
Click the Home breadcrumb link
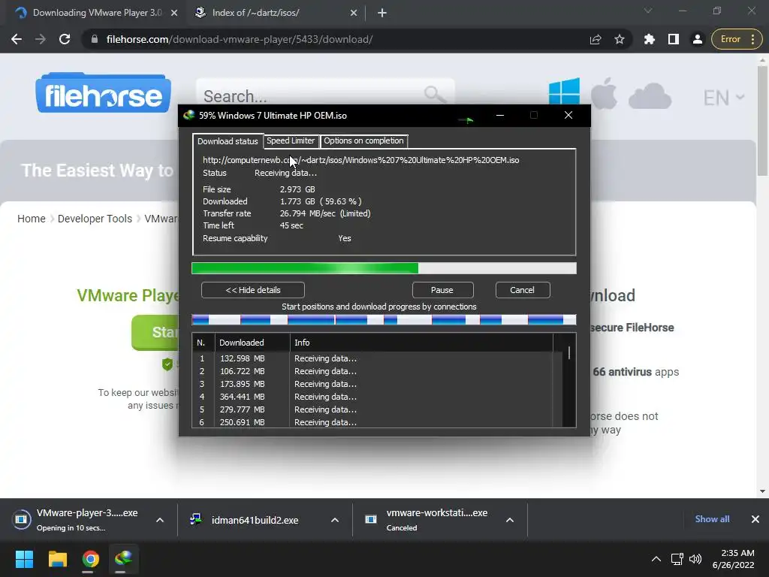[x=32, y=219]
